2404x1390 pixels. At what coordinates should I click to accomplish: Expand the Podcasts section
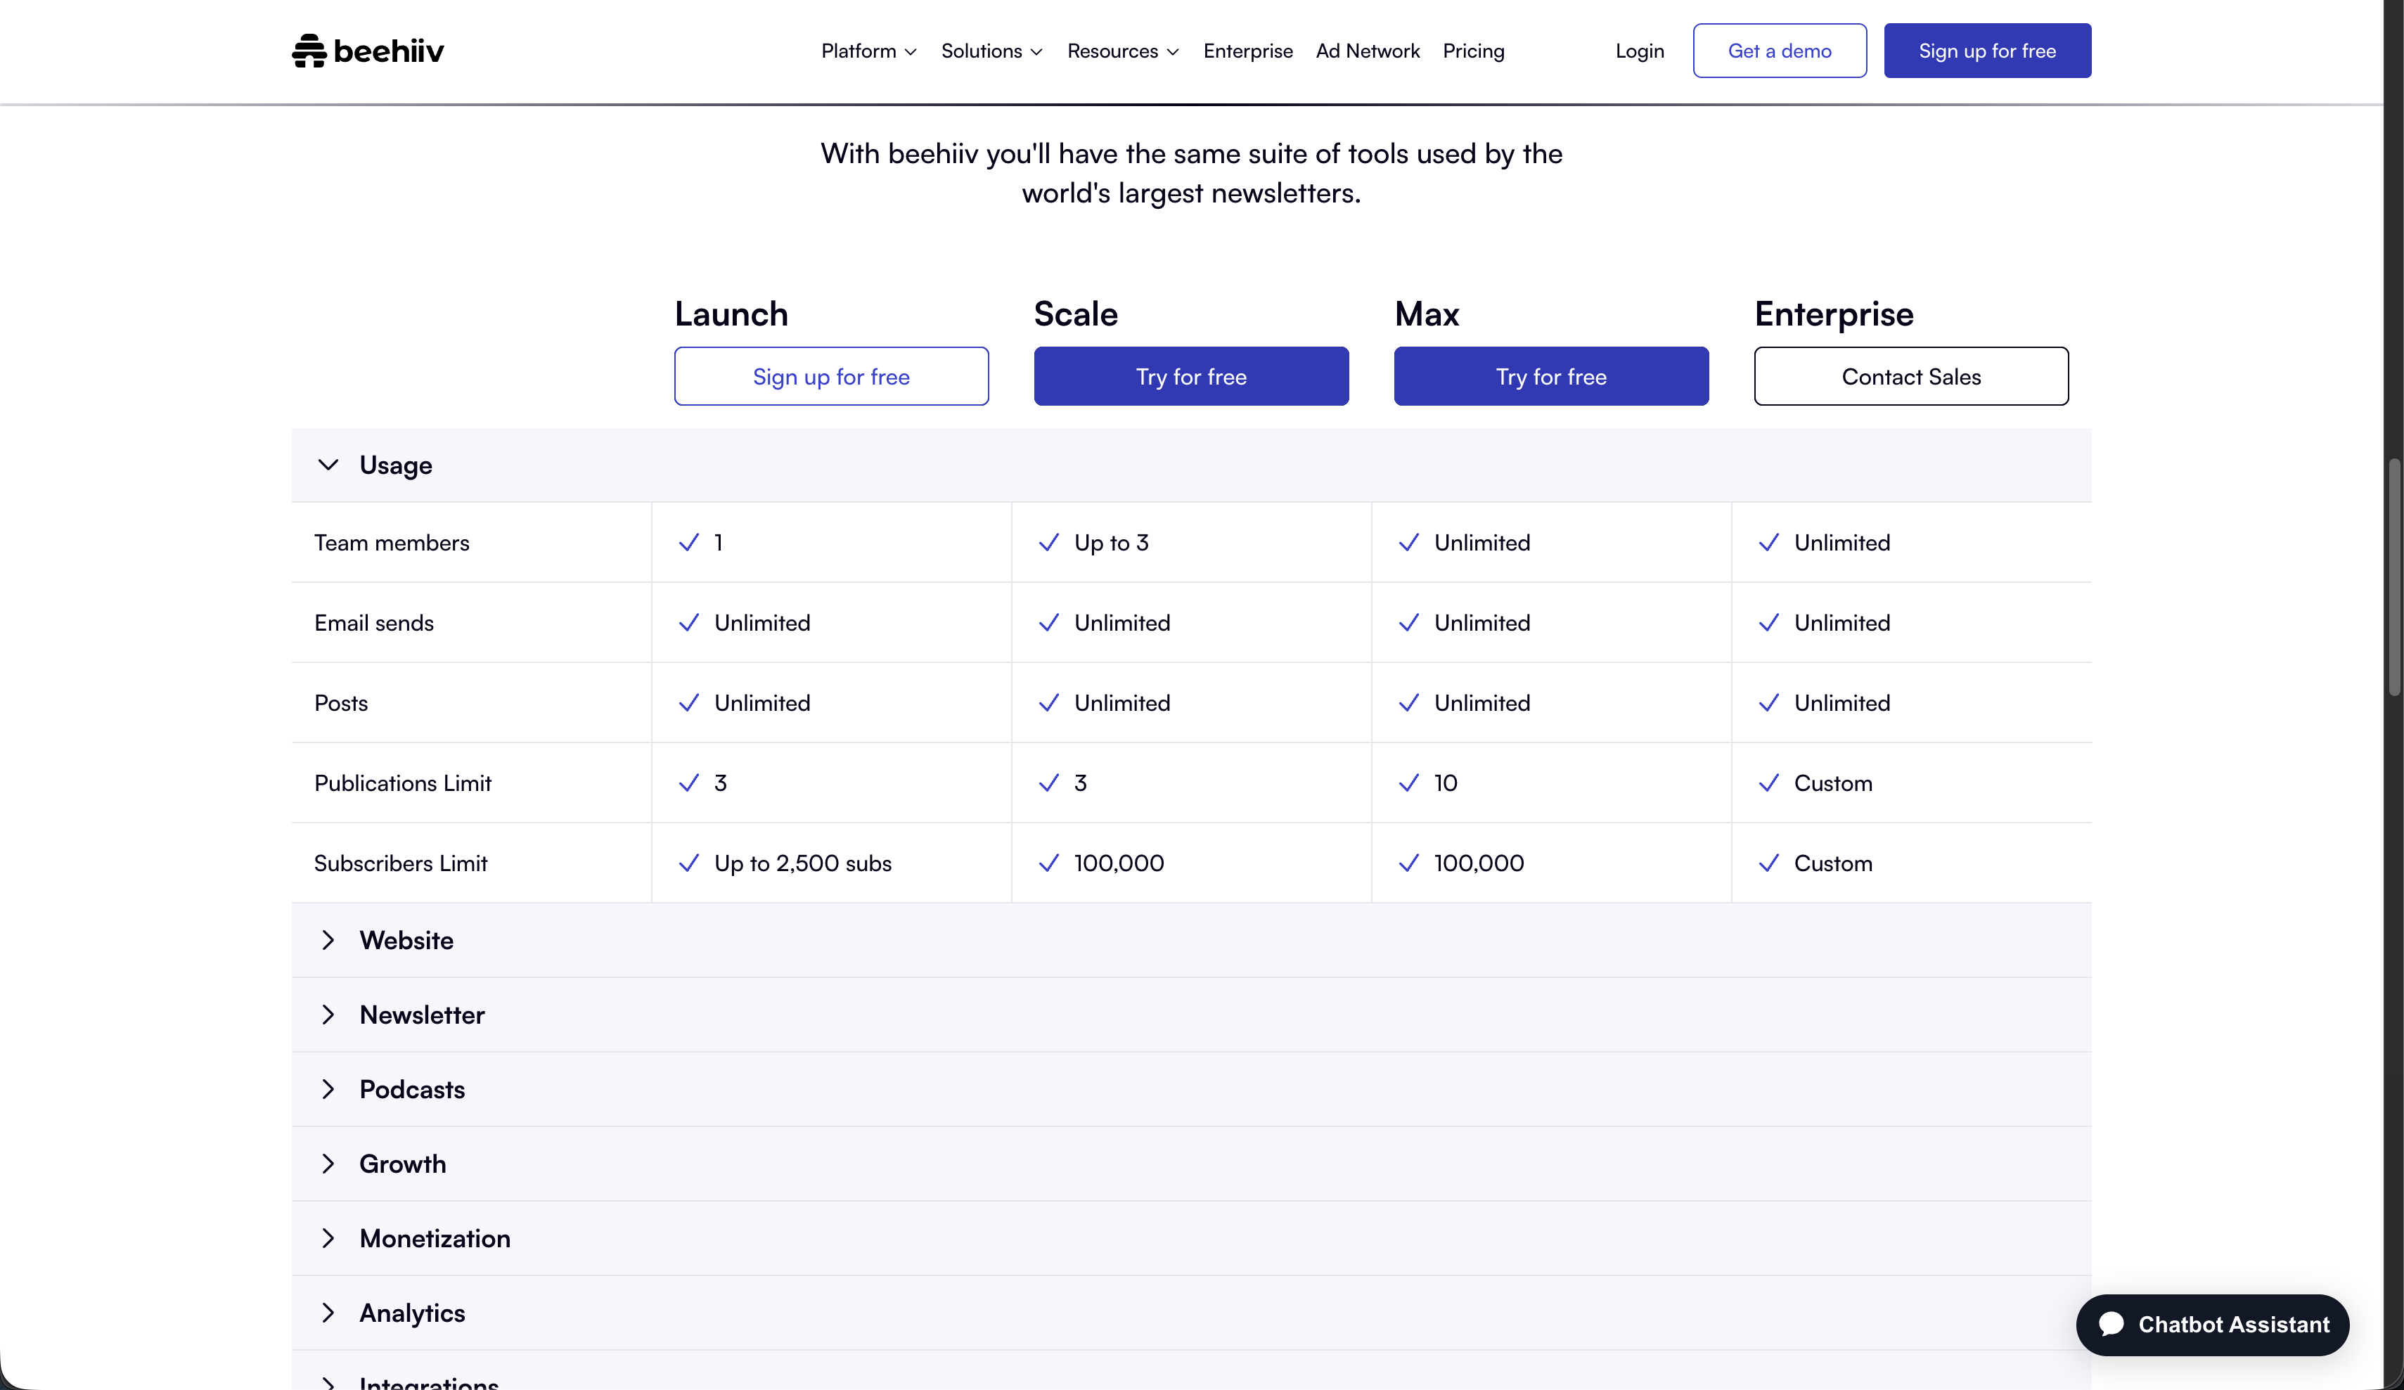[x=1190, y=1088]
